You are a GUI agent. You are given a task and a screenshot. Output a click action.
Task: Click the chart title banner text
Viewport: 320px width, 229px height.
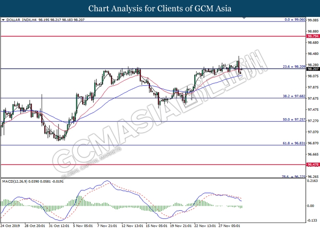tap(160, 9)
